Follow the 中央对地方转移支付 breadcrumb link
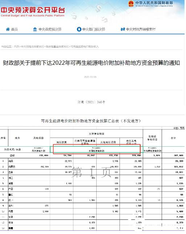This screenshot has height=234, width=186. (32, 47)
